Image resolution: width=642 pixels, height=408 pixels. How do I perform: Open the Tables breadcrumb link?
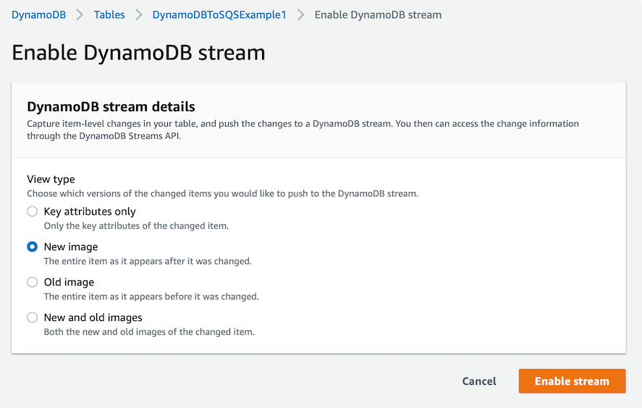click(109, 14)
